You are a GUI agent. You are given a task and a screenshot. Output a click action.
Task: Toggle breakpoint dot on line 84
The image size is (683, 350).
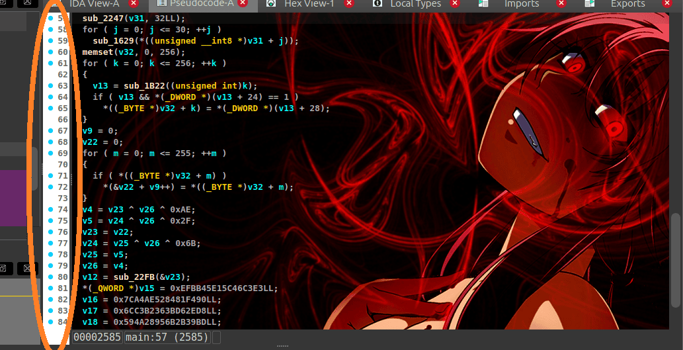(x=50, y=322)
